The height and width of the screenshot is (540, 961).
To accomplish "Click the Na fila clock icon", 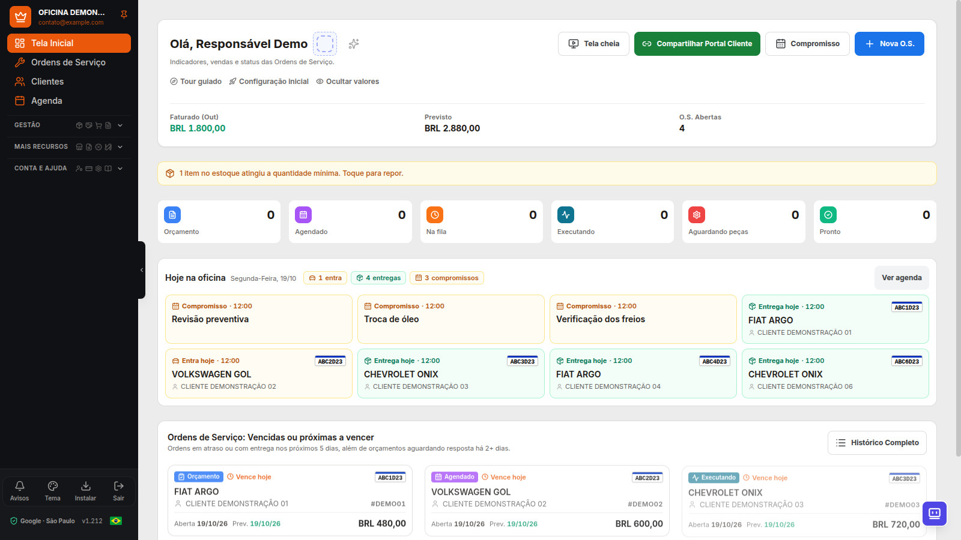I will [435, 215].
